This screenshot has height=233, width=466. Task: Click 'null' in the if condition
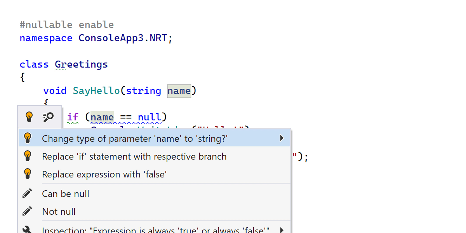pyautogui.click(x=149, y=117)
